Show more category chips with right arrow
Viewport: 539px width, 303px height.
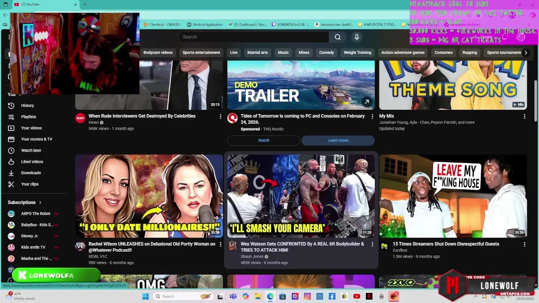pyautogui.click(x=526, y=53)
